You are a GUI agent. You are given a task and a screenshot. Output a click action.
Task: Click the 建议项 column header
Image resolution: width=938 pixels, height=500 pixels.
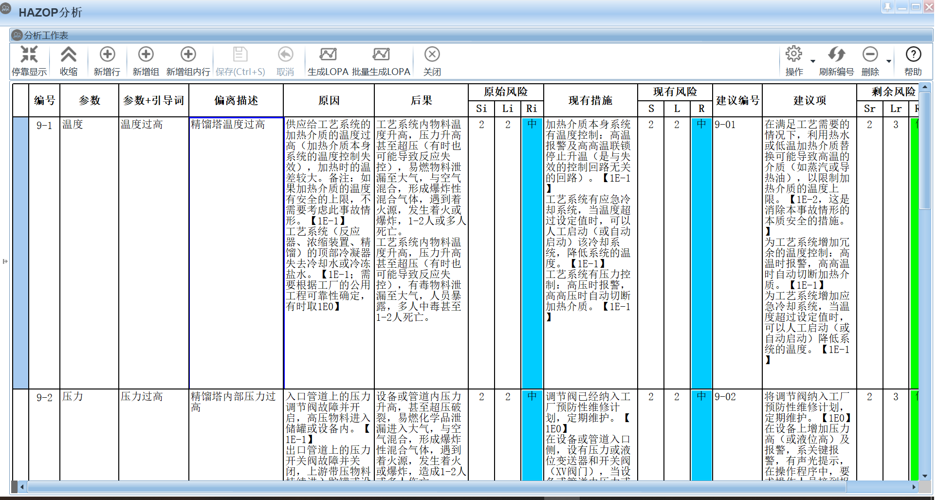tap(809, 100)
